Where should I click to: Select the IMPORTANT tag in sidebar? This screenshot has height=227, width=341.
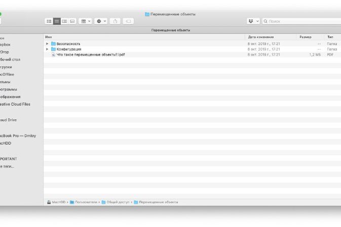(8, 159)
